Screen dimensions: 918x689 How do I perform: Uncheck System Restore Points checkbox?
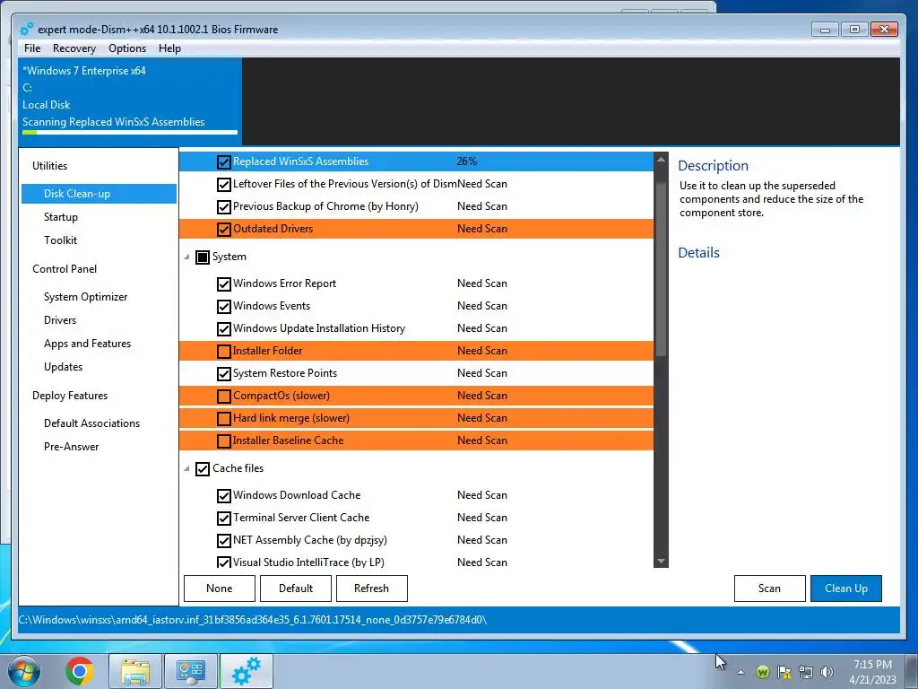click(223, 373)
